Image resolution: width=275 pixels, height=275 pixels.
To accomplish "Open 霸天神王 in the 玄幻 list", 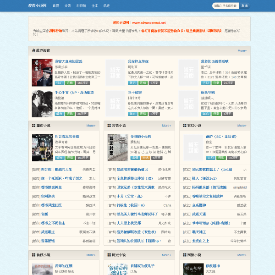I will pos(199,232).
